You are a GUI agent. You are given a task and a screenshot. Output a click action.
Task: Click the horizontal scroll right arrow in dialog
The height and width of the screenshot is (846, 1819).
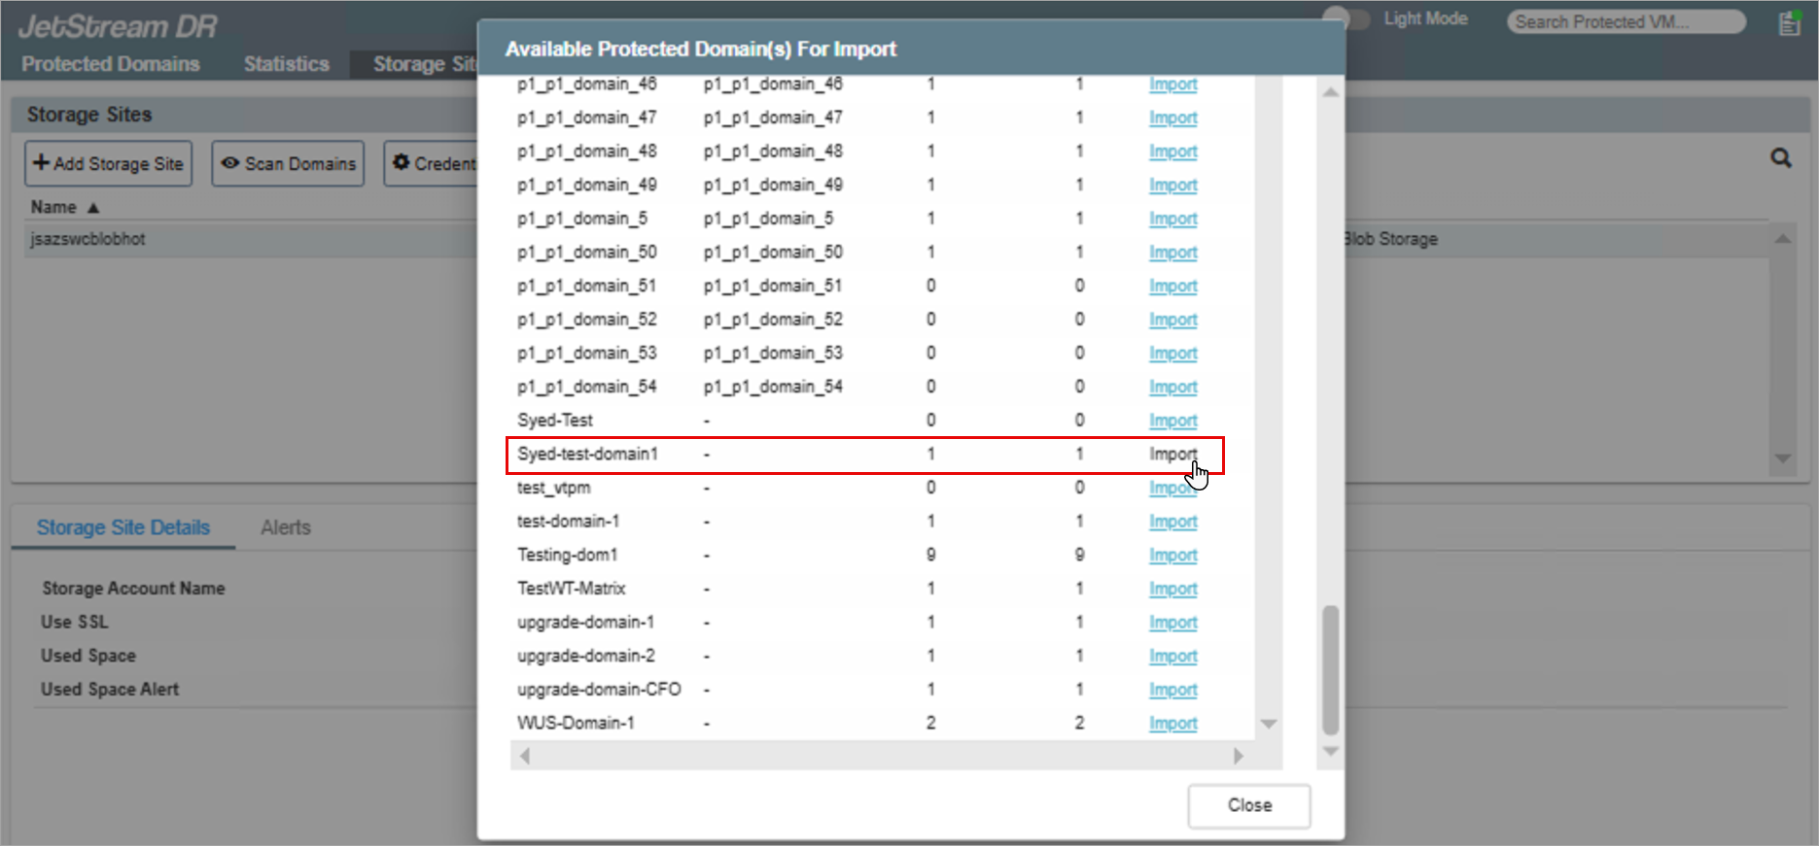pos(1238,756)
